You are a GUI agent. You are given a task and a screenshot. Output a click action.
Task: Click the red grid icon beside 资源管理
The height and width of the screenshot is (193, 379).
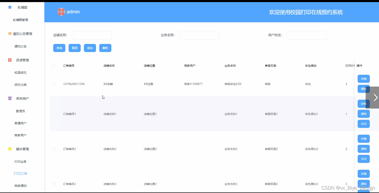click(10, 60)
